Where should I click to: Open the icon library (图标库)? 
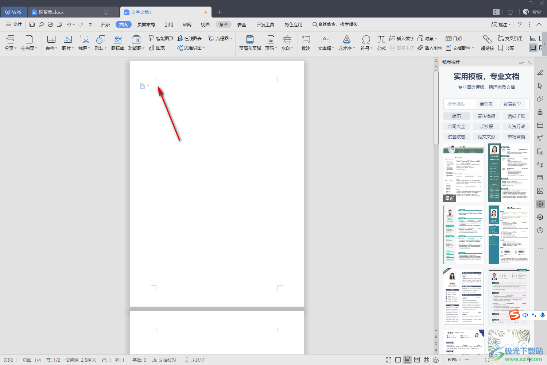118,43
